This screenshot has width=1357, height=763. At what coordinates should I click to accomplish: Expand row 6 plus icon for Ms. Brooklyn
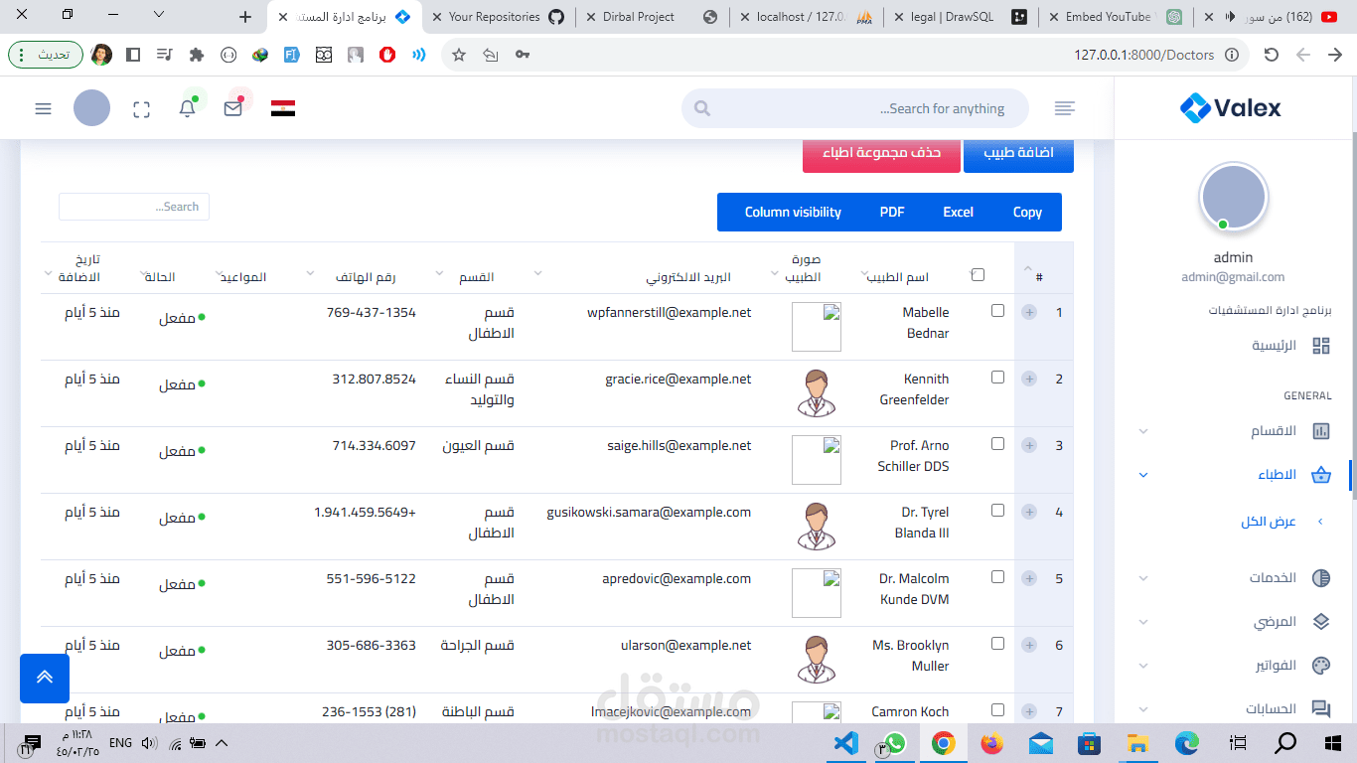[x=1029, y=645]
